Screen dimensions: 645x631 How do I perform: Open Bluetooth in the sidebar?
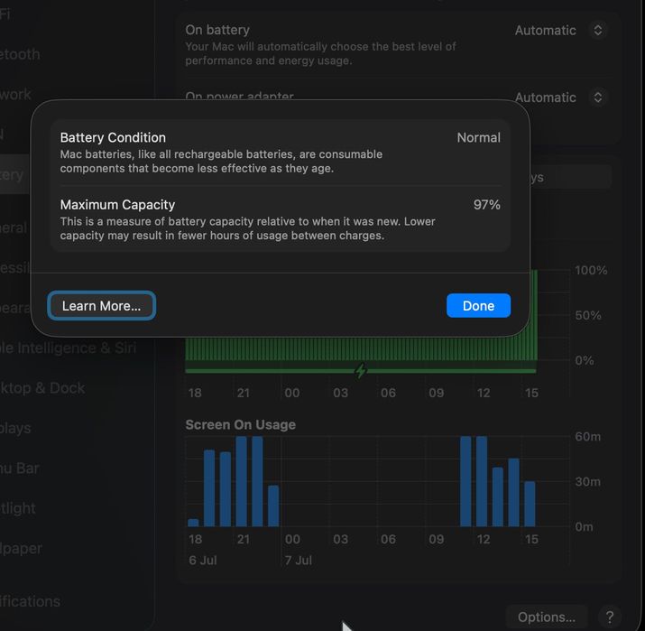pos(20,54)
